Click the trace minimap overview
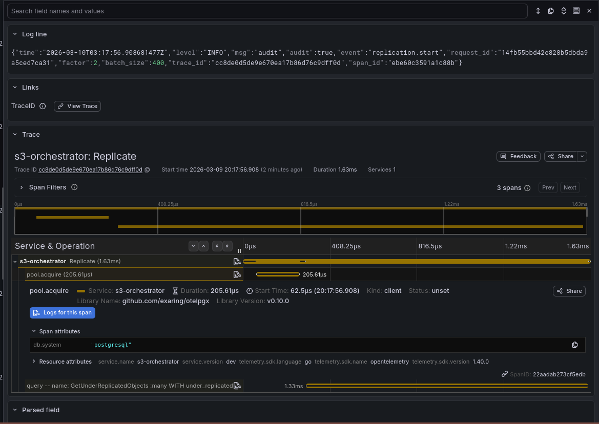599x424 pixels. 301,221
